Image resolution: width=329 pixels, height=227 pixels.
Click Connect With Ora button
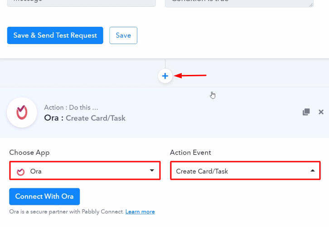44,196
